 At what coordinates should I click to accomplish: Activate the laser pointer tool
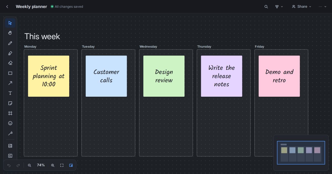(10, 133)
